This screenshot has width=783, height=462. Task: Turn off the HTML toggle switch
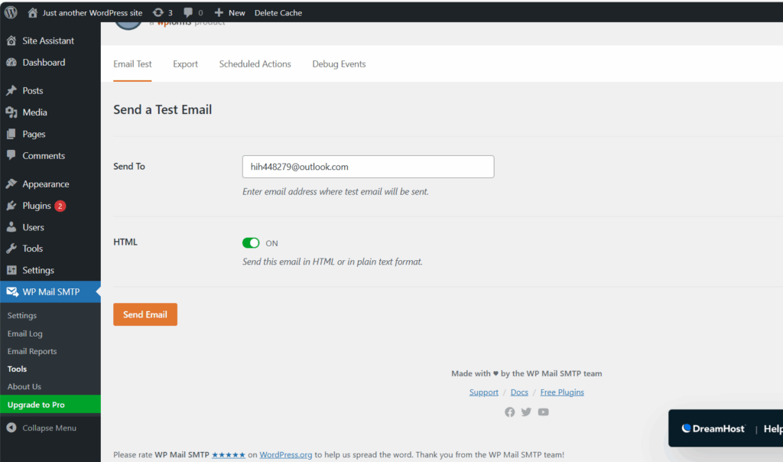tap(251, 242)
